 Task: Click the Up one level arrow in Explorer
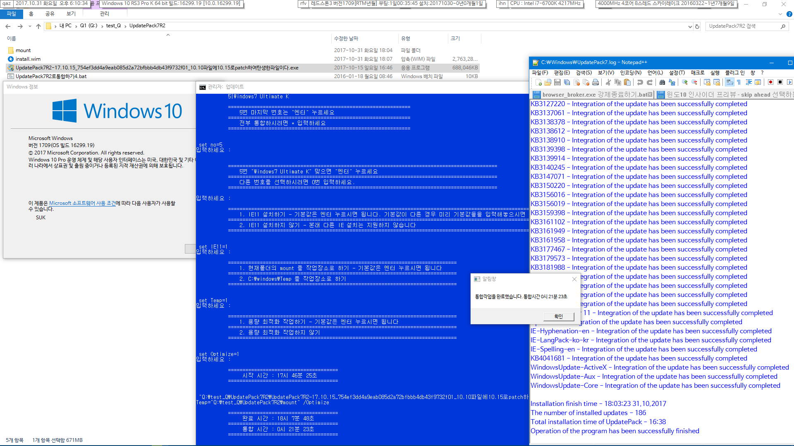(38, 26)
